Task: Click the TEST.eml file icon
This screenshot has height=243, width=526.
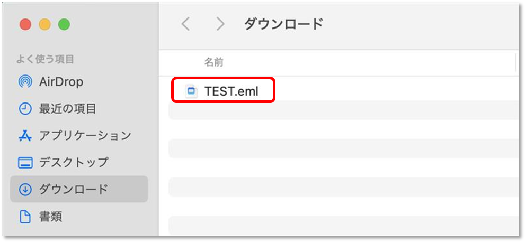Action: pyautogui.click(x=191, y=91)
